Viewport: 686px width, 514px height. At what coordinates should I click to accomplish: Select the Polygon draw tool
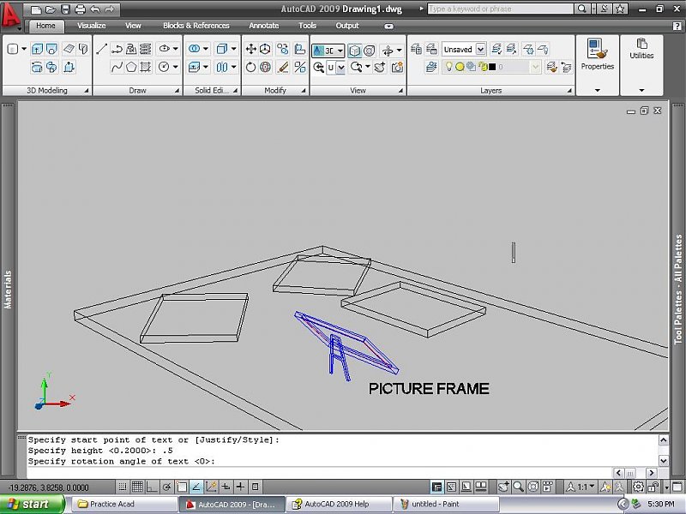coord(131,68)
